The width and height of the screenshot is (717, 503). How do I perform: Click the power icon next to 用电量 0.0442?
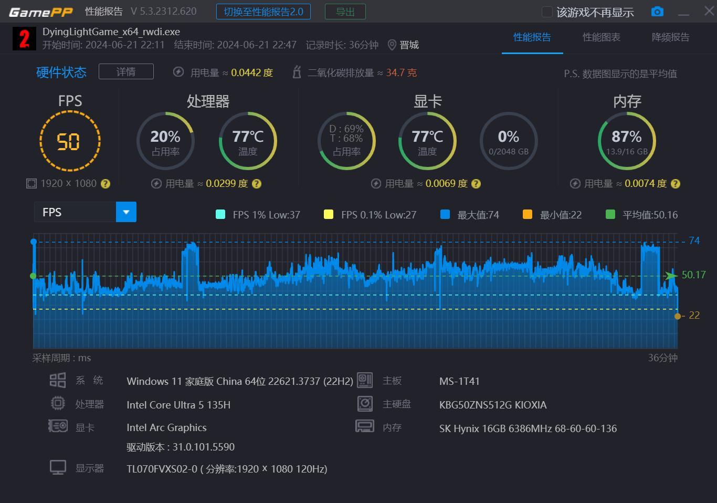coord(178,72)
